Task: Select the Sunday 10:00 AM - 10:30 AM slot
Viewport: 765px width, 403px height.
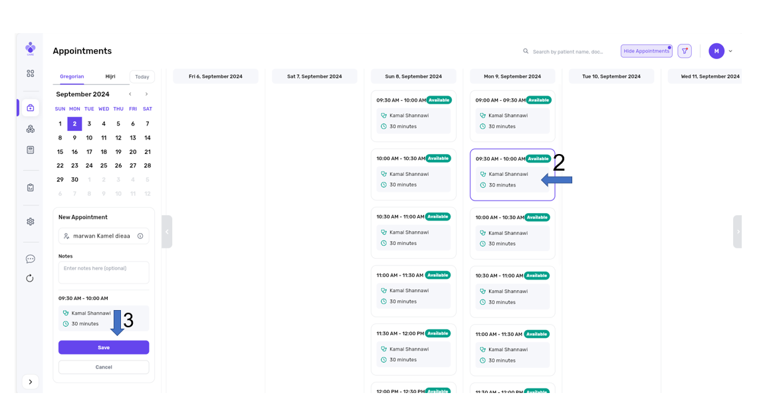Action: (x=413, y=174)
